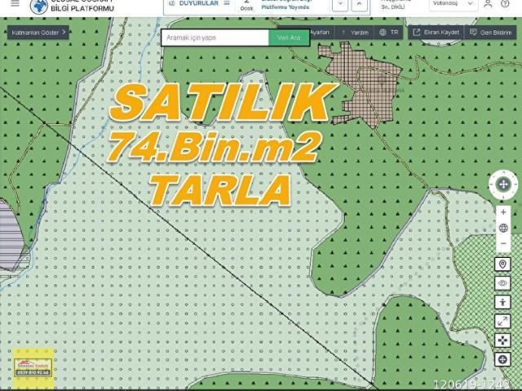This screenshot has height=391, width=522.
Task: Zoom in with the plus button
Action: tap(503, 212)
